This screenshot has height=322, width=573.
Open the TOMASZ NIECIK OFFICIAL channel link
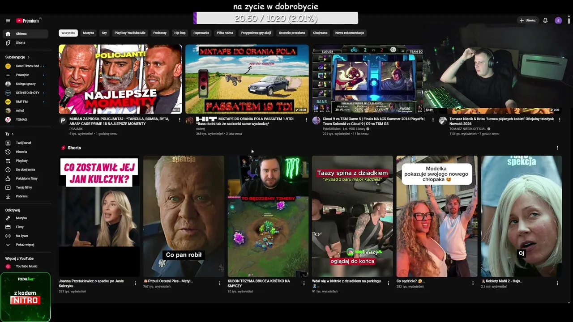468,129
